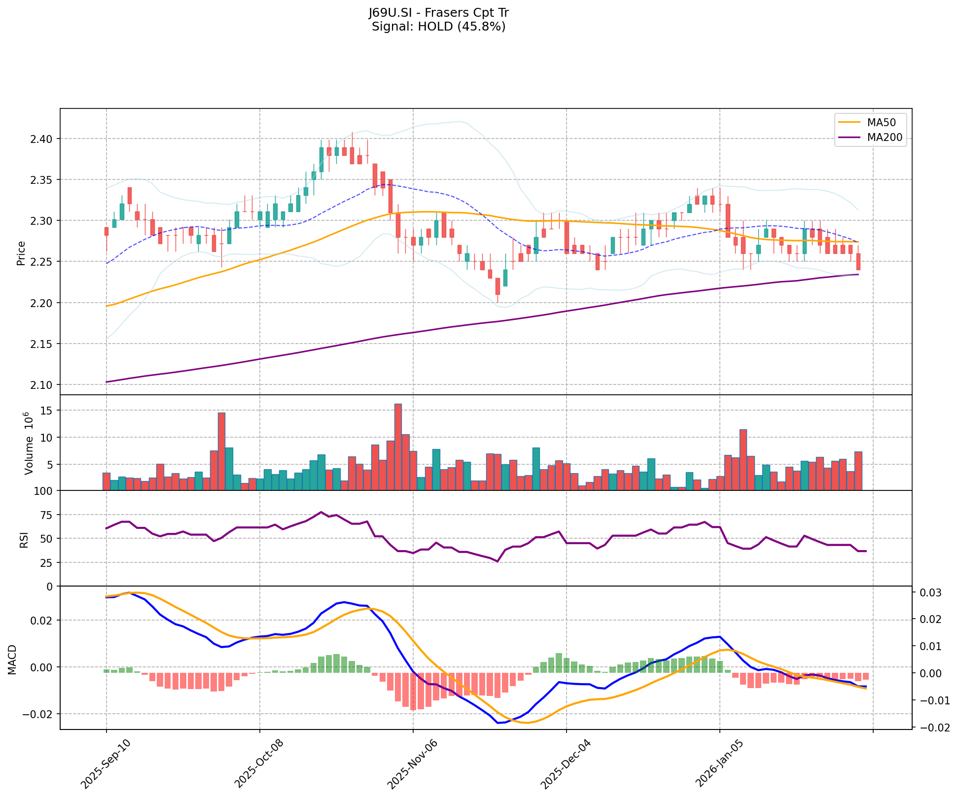
Task: Click the 2.10 price tick label
Action: (41, 385)
